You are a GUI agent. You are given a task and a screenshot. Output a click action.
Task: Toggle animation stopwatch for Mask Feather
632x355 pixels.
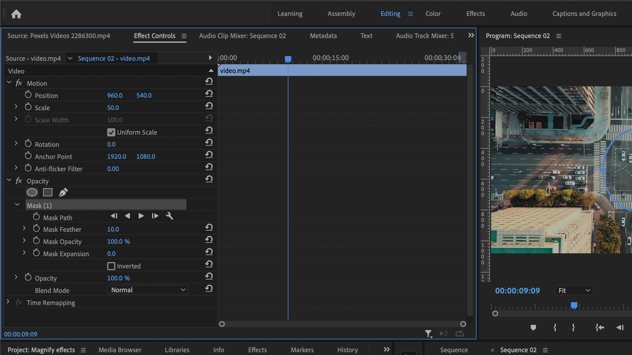coord(37,228)
